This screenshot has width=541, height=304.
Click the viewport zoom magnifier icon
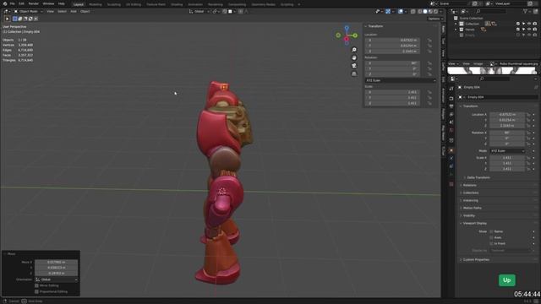[354, 50]
